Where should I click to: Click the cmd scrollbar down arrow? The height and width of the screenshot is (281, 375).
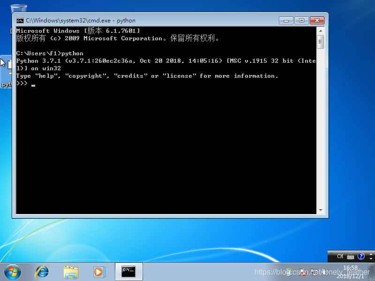pyautogui.click(x=321, y=210)
